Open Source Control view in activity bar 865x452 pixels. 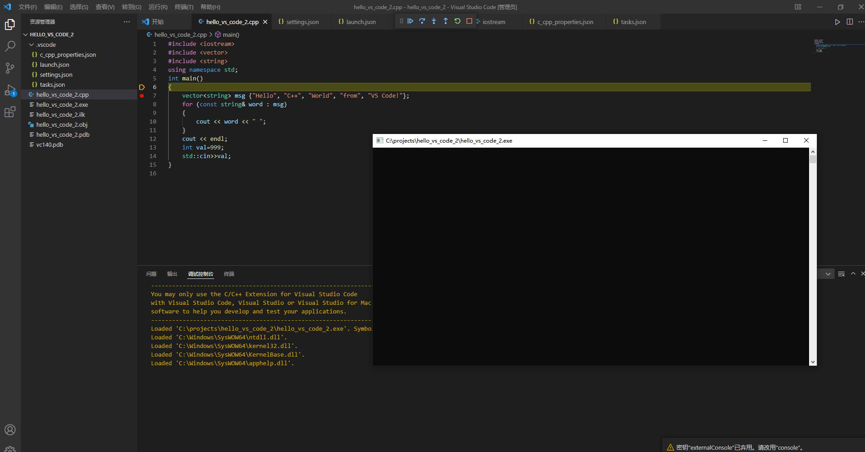(x=10, y=68)
